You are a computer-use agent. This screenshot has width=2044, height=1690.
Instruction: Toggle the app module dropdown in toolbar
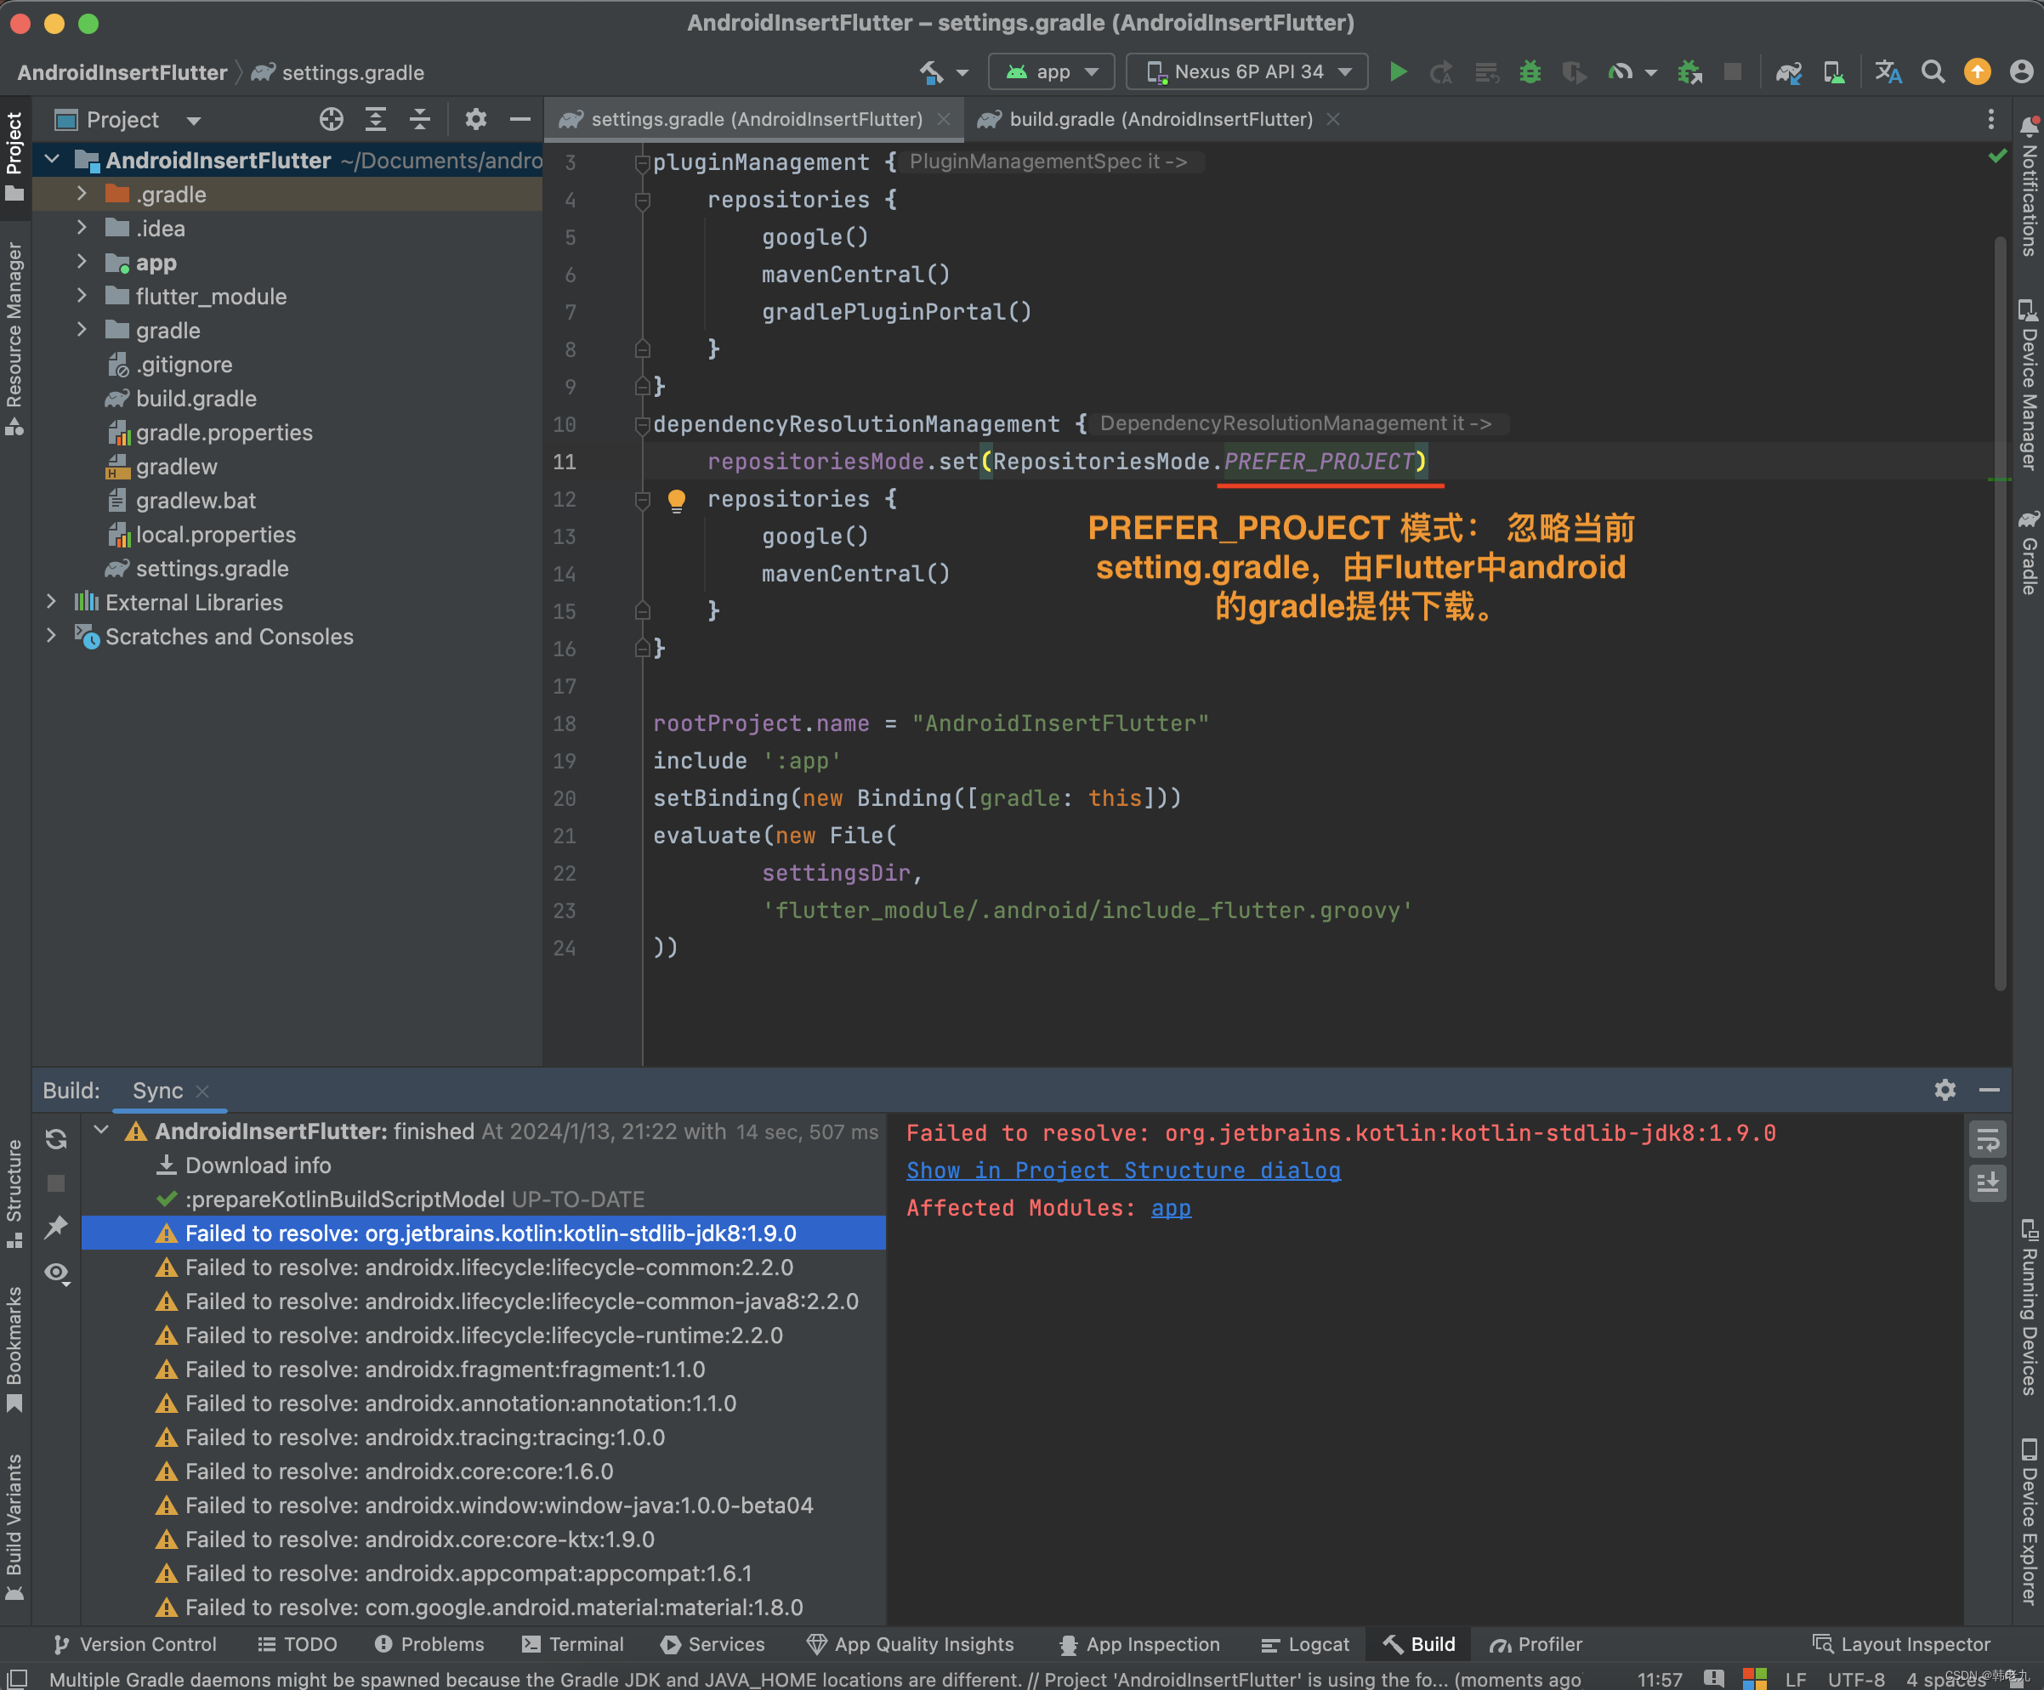1048,71
